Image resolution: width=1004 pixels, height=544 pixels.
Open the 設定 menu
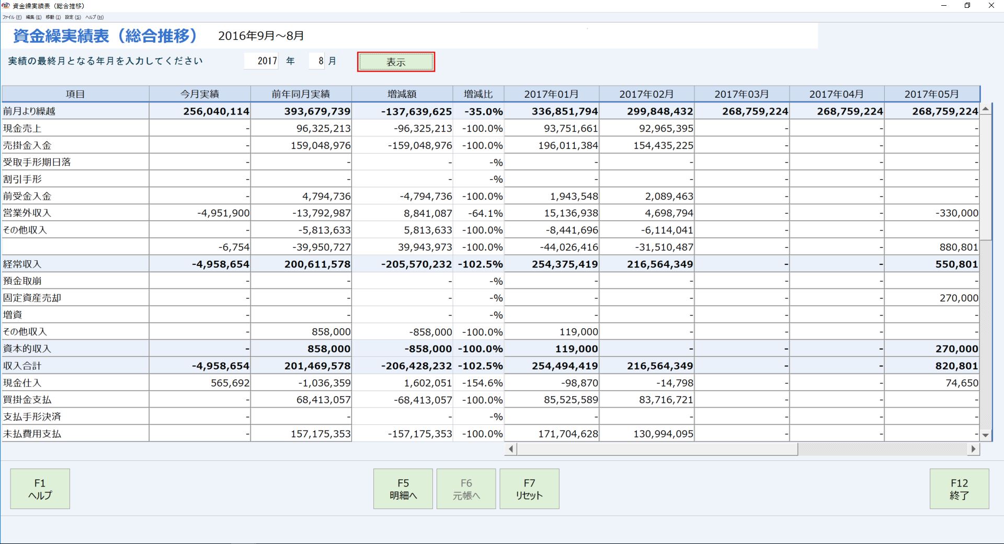point(73,17)
